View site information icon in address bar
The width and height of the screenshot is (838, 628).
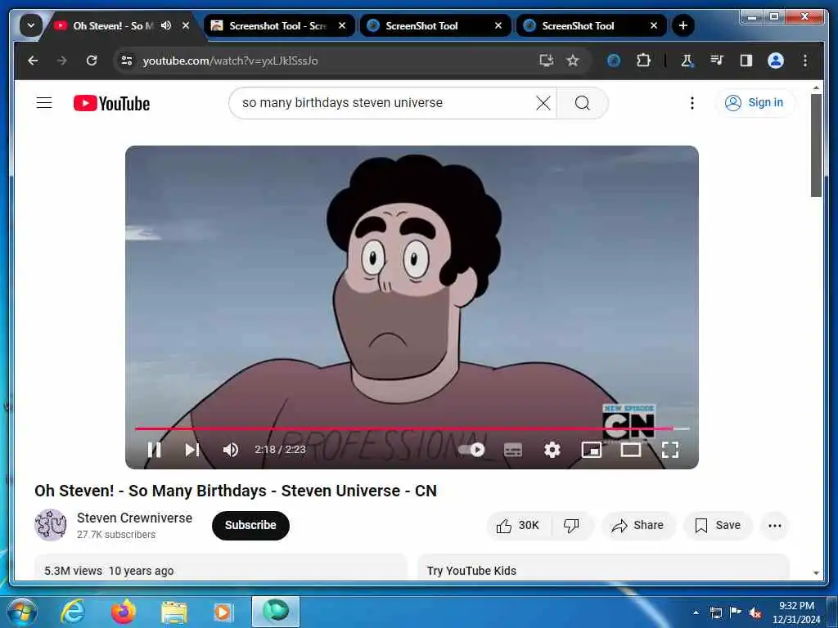click(127, 61)
